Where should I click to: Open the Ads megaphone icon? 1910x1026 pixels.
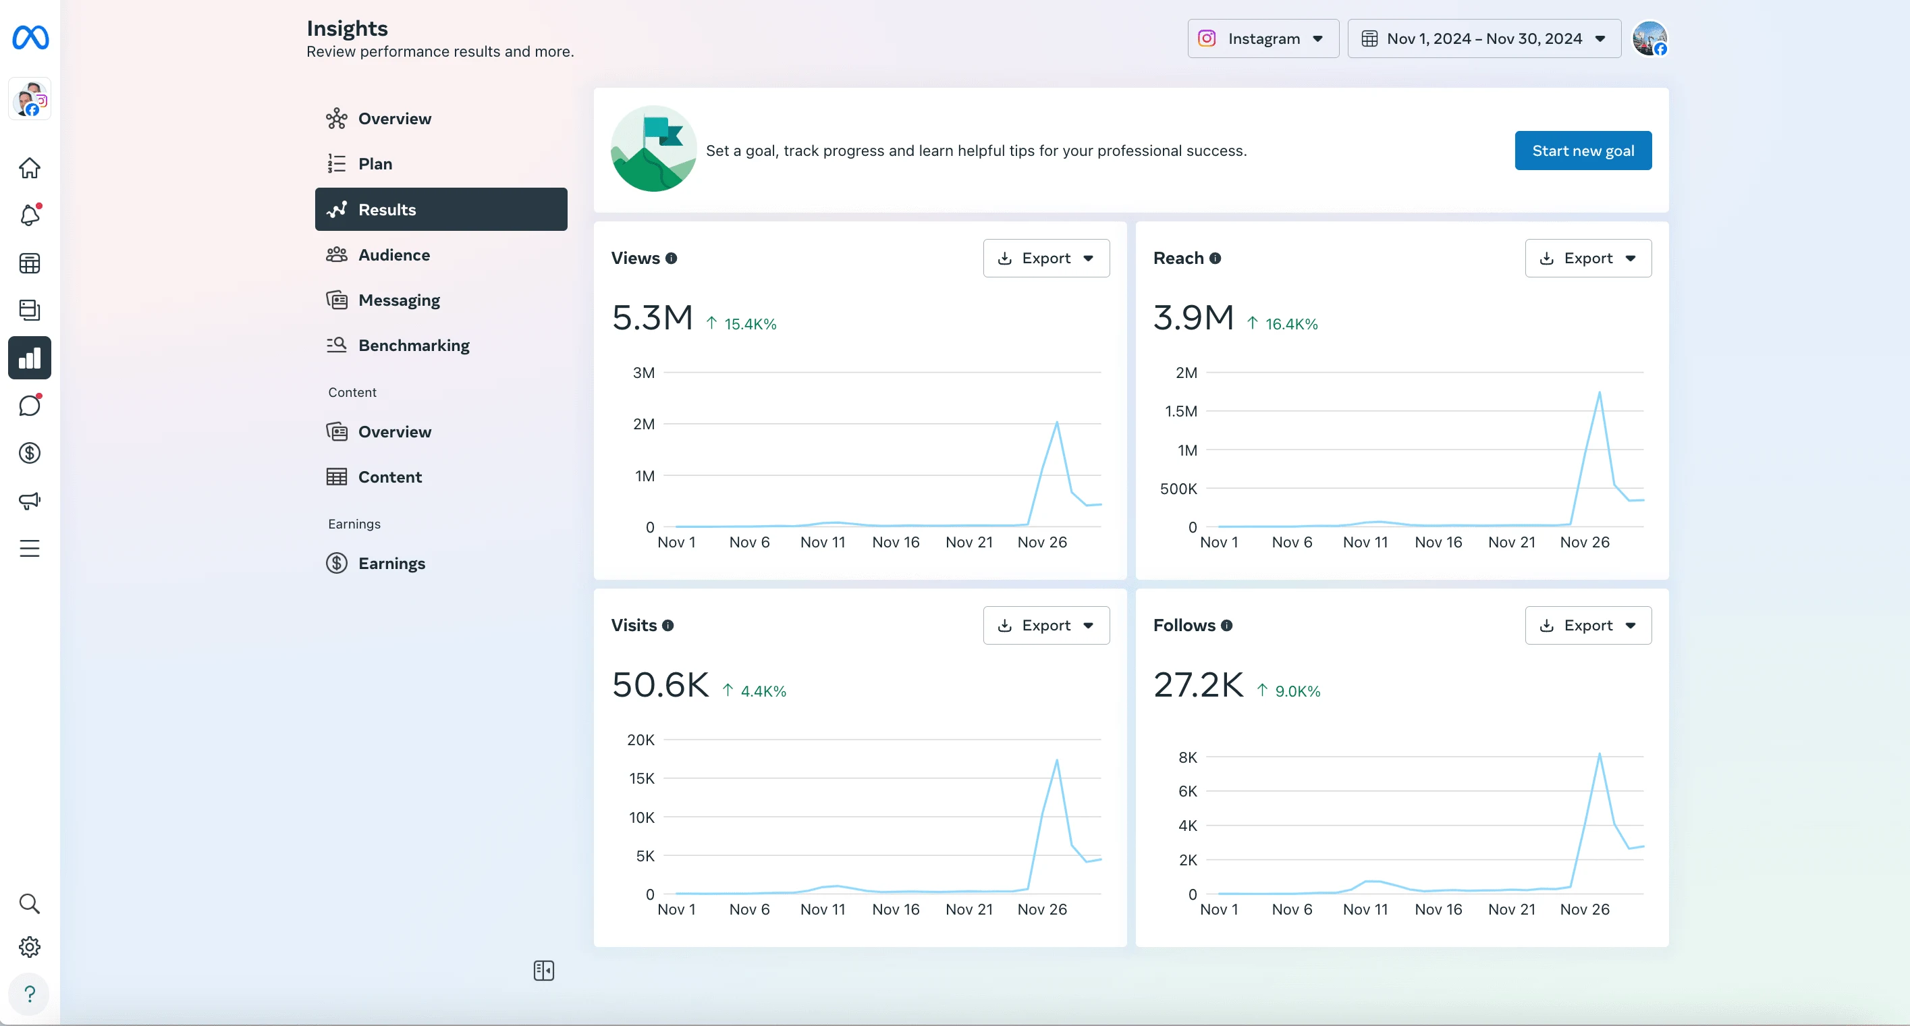point(30,501)
